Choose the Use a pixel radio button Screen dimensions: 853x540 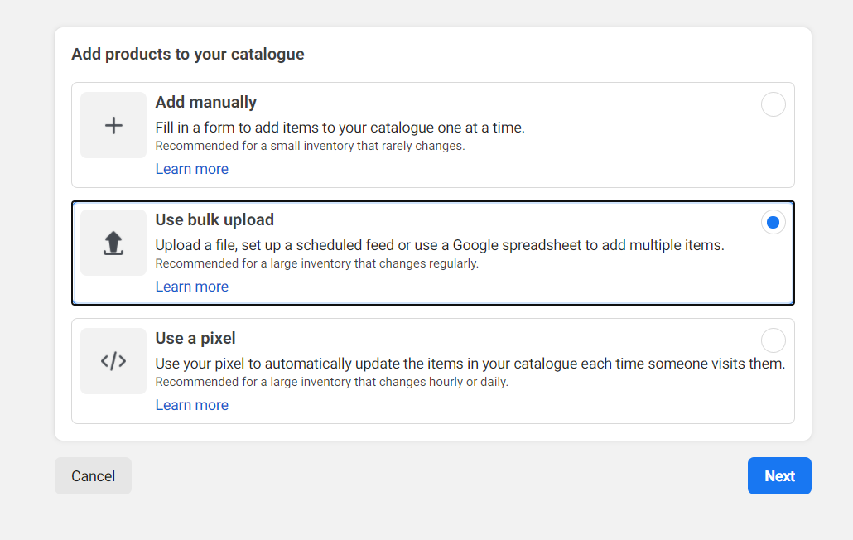click(773, 340)
